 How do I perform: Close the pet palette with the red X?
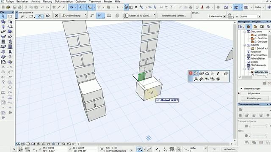191,73
